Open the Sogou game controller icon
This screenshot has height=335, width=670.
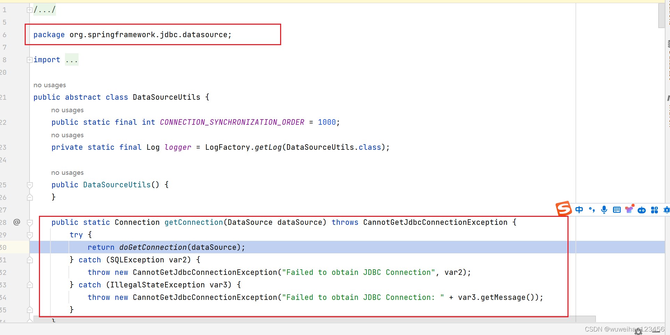[x=642, y=210]
